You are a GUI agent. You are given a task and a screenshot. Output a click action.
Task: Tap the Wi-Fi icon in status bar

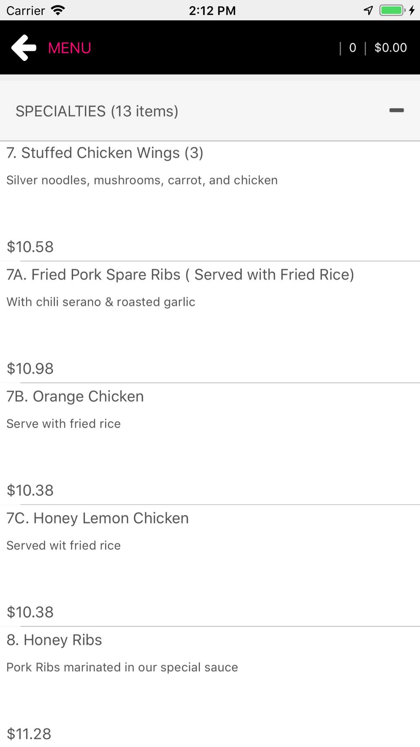click(x=58, y=10)
